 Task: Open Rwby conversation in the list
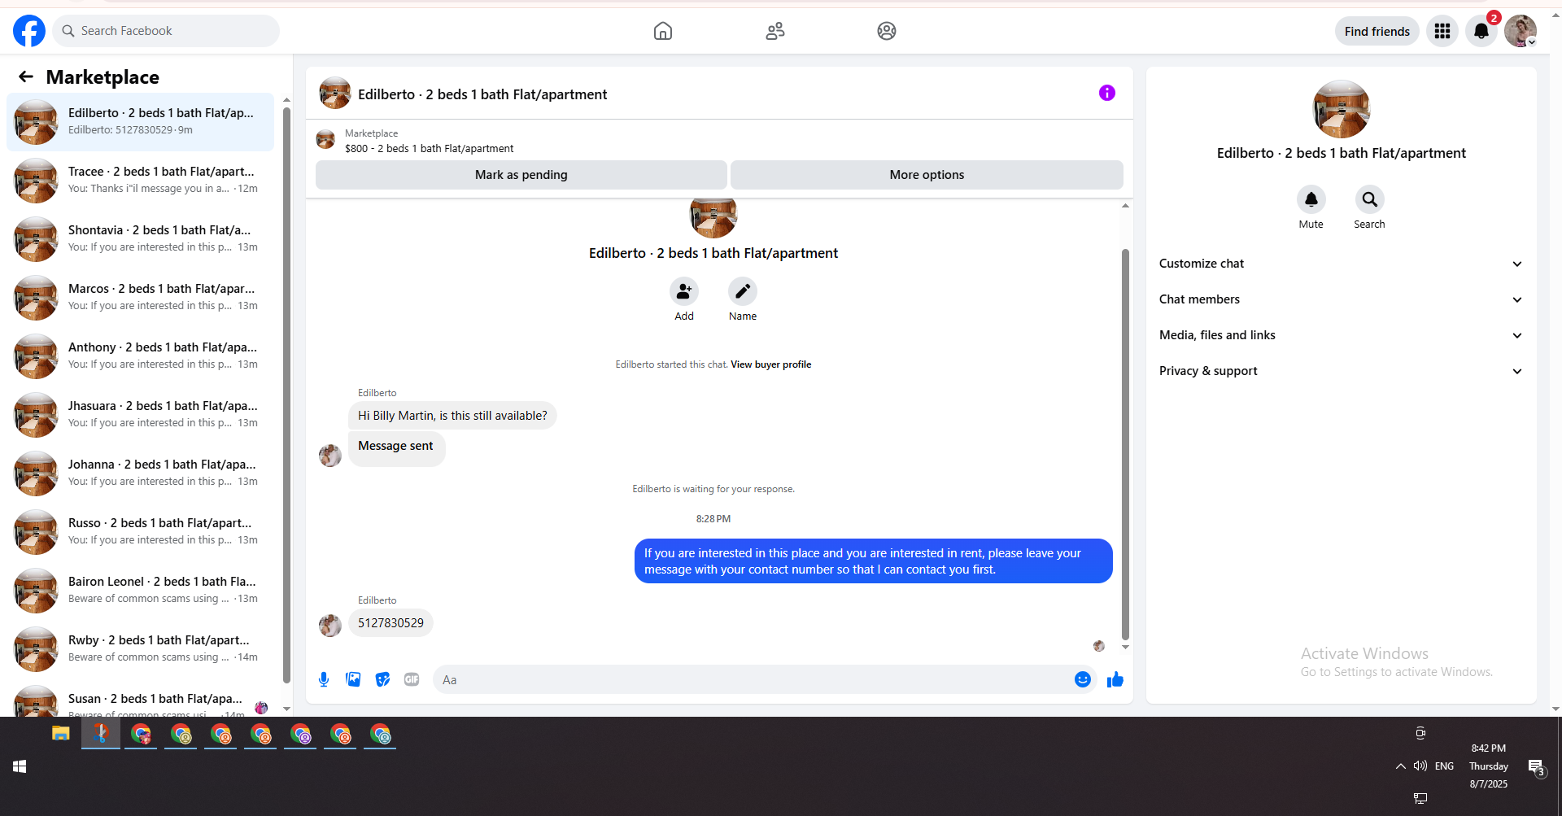[141, 649]
